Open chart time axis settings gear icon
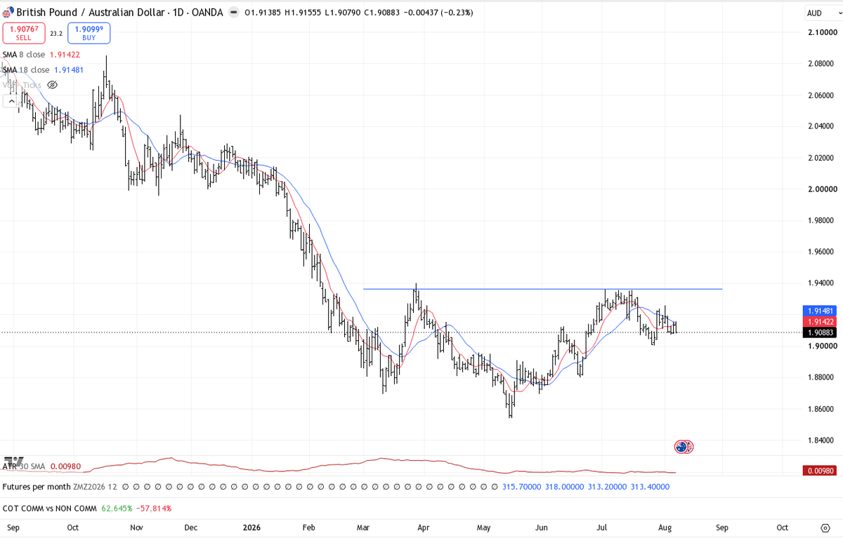The image size is (843, 538). [x=825, y=527]
